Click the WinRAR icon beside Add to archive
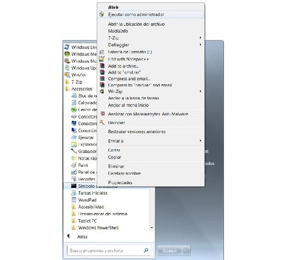The width and height of the screenshot is (304, 260). [102, 66]
